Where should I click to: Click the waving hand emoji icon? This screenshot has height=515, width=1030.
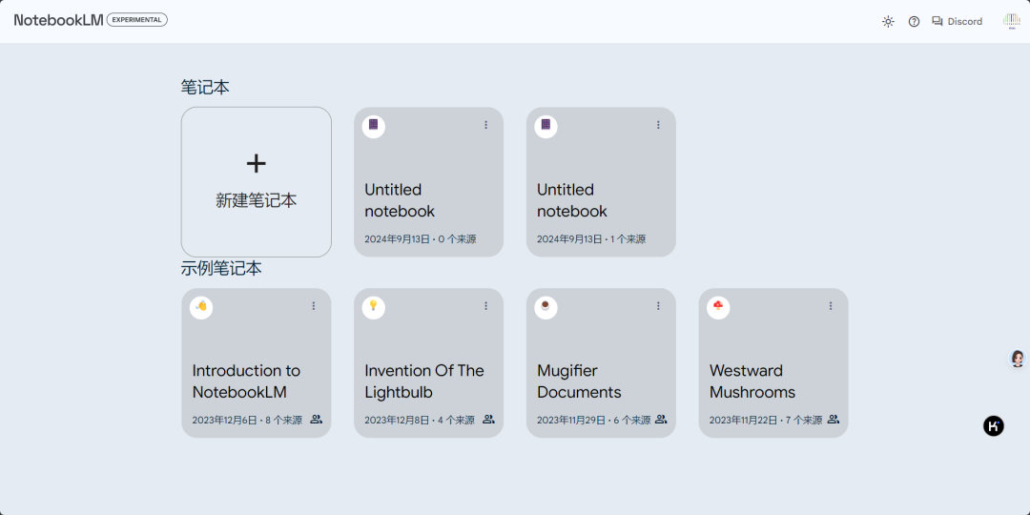click(201, 306)
